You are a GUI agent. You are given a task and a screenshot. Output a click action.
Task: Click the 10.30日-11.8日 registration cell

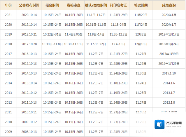point(52,44)
